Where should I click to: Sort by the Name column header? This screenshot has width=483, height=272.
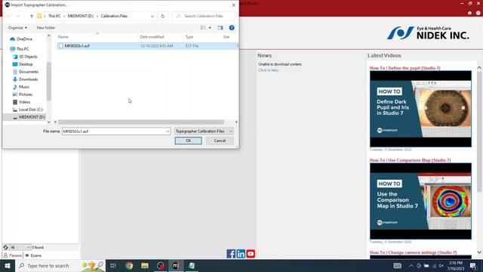pos(63,37)
